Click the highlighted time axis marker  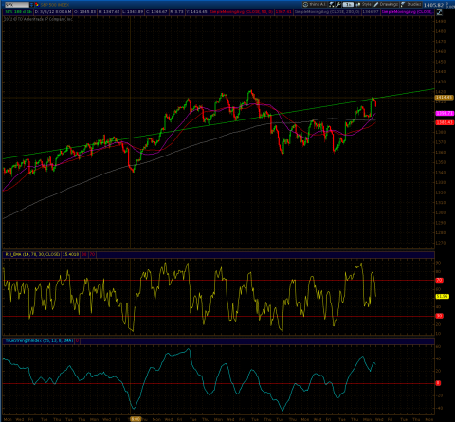pyautogui.click(x=136, y=419)
